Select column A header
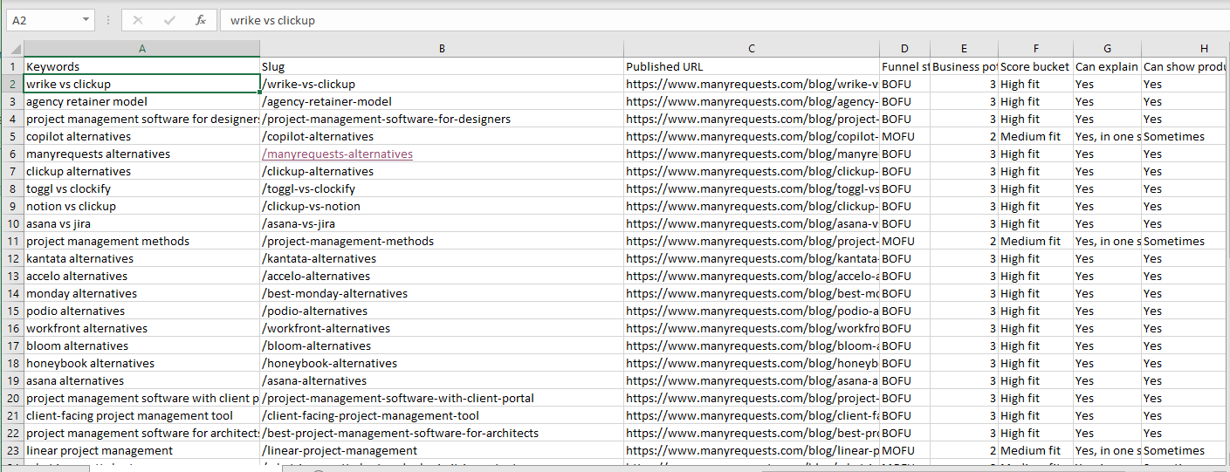1230x472 pixels. click(x=142, y=49)
